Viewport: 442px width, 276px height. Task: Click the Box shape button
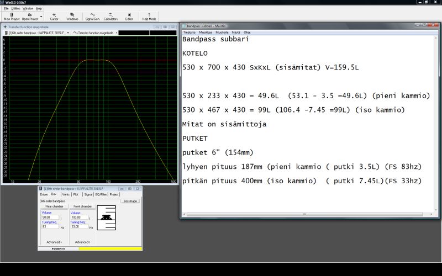pyautogui.click(x=130, y=201)
